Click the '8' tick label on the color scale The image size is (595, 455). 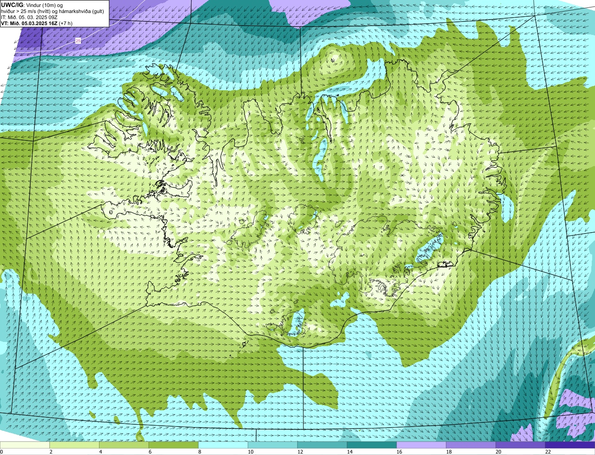click(200, 452)
